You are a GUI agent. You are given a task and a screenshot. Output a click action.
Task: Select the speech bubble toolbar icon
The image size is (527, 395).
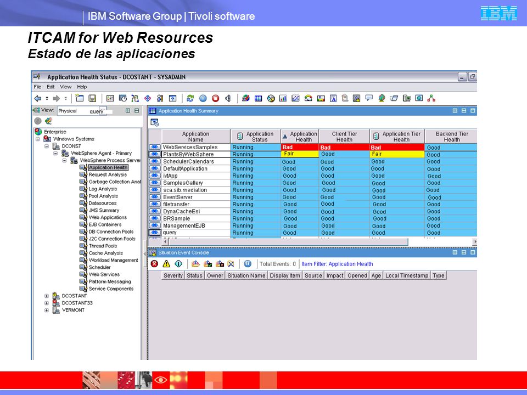pyautogui.click(x=369, y=98)
